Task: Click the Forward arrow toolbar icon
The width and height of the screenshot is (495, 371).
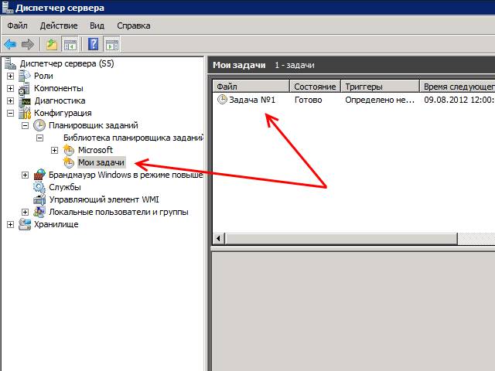Action: pyautogui.click(x=29, y=44)
